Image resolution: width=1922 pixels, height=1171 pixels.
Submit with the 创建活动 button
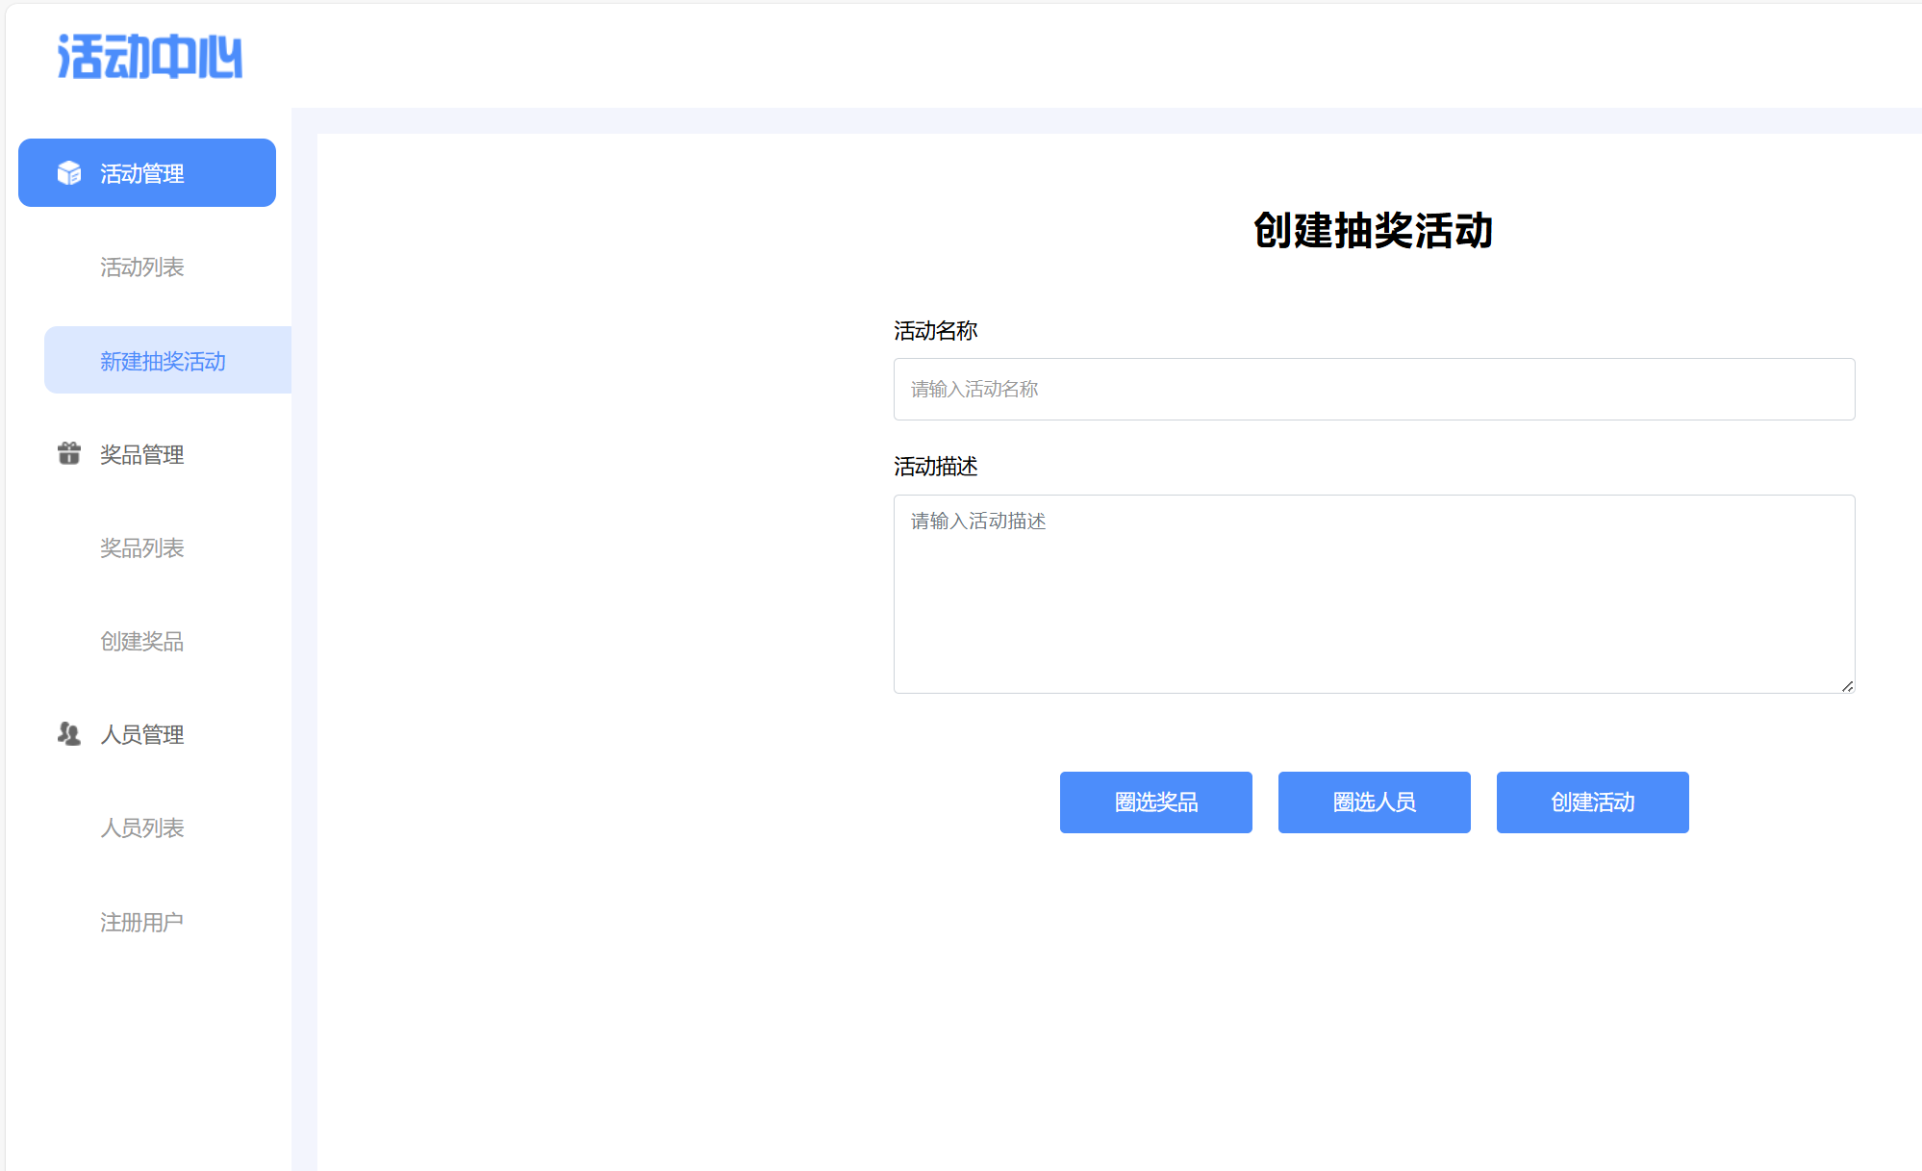click(x=1592, y=802)
